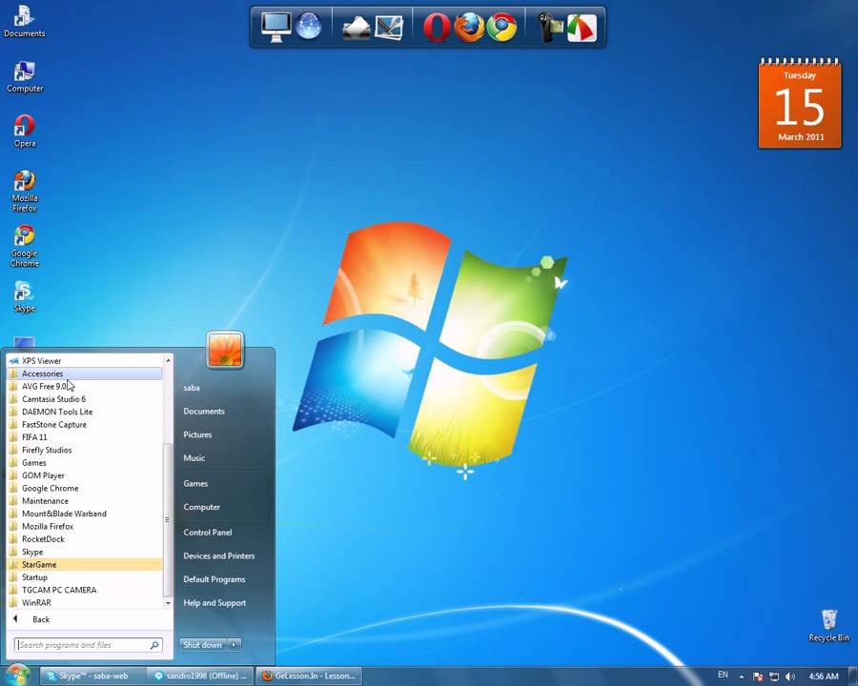Click the Shut down button

pyautogui.click(x=202, y=645)
